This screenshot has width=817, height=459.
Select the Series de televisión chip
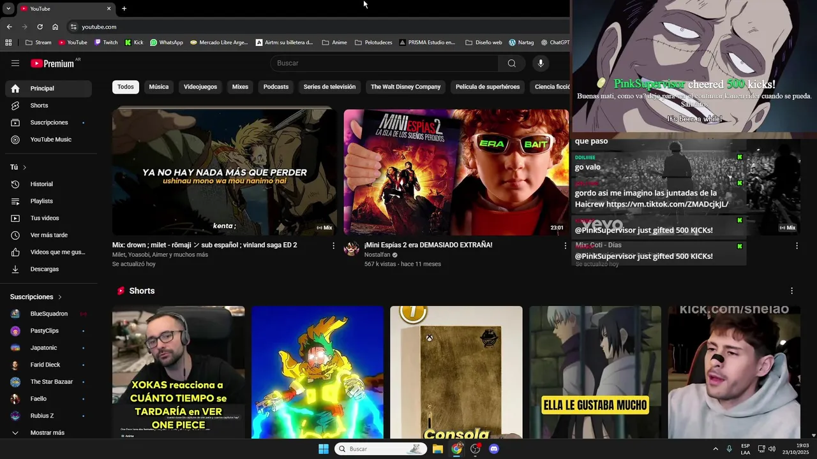point(329,87)
